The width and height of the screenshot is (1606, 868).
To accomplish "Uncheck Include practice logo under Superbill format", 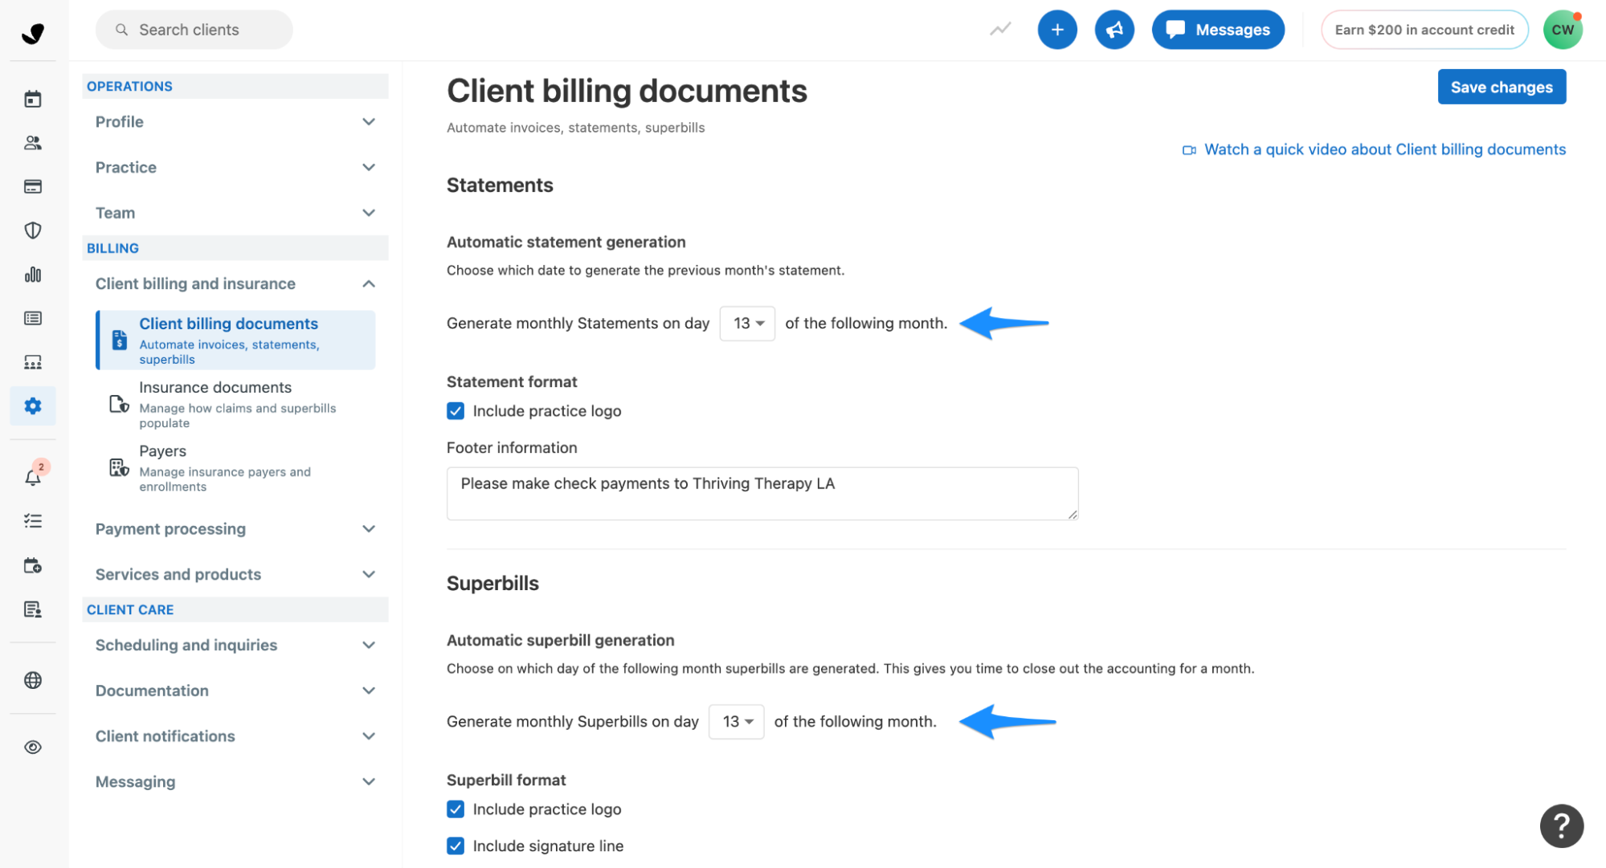I will (456, 809).
